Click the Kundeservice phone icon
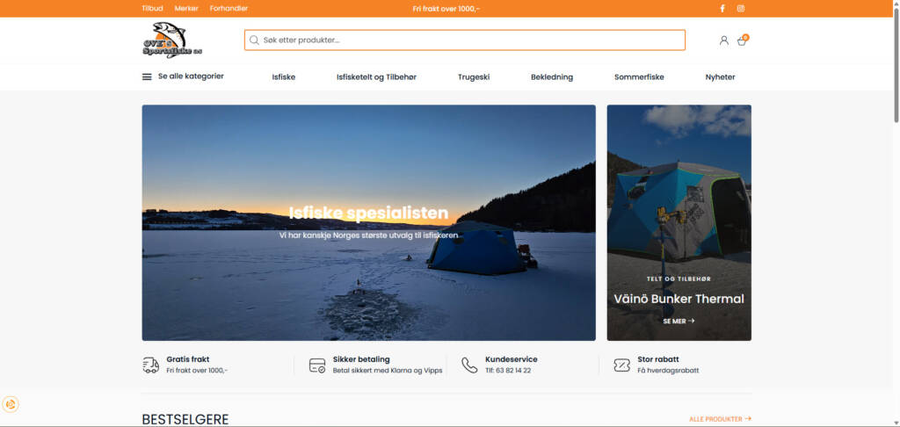The height and width of the screenshot is (427, 900). coord(469,365)
